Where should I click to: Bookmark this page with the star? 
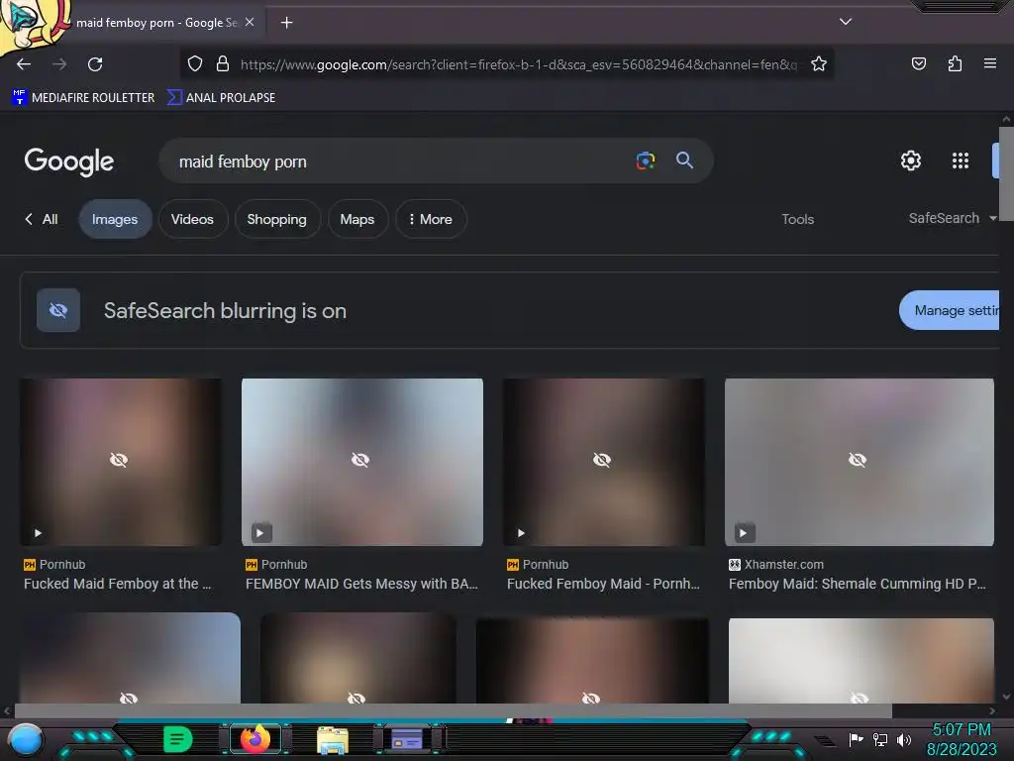819,64
